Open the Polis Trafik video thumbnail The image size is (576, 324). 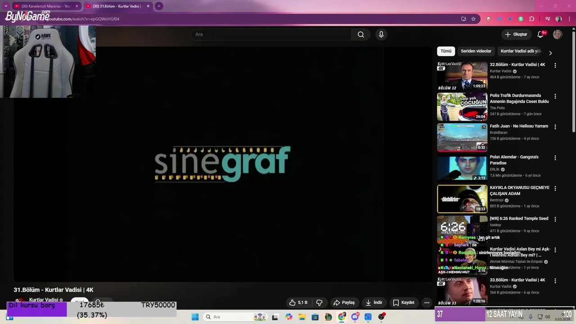pos(462,107)
